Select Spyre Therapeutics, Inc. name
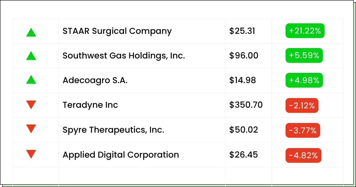Viewport: 356px width, 187px height. pyautogui.click(x=113, y=130)
